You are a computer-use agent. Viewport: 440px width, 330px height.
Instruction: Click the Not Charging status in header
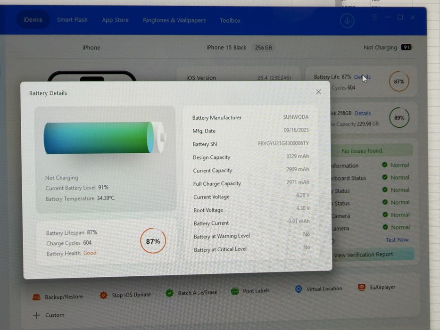(x=380, y=48)
